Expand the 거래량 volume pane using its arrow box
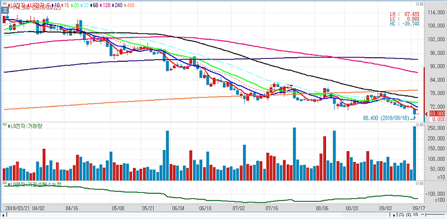 (x=417, y=125)
